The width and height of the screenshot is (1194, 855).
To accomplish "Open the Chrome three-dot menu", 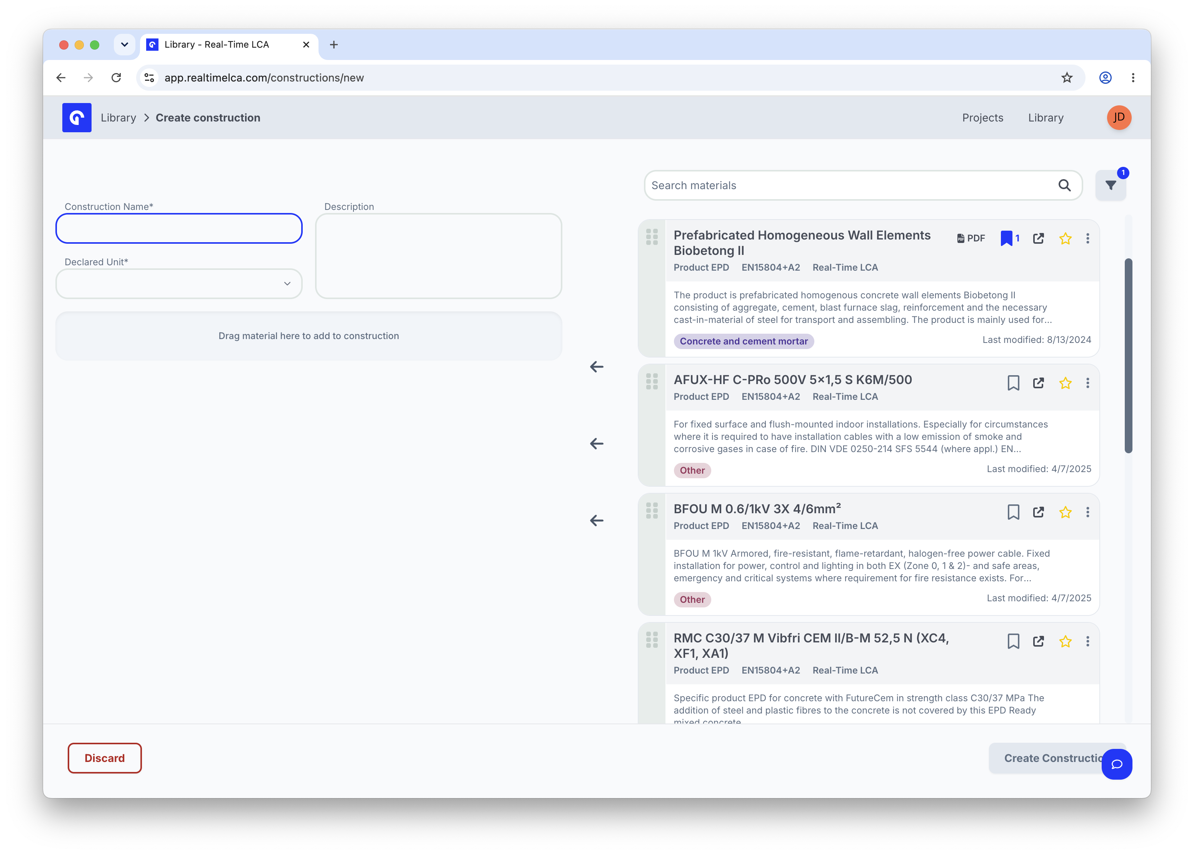I will (1133, 78).
